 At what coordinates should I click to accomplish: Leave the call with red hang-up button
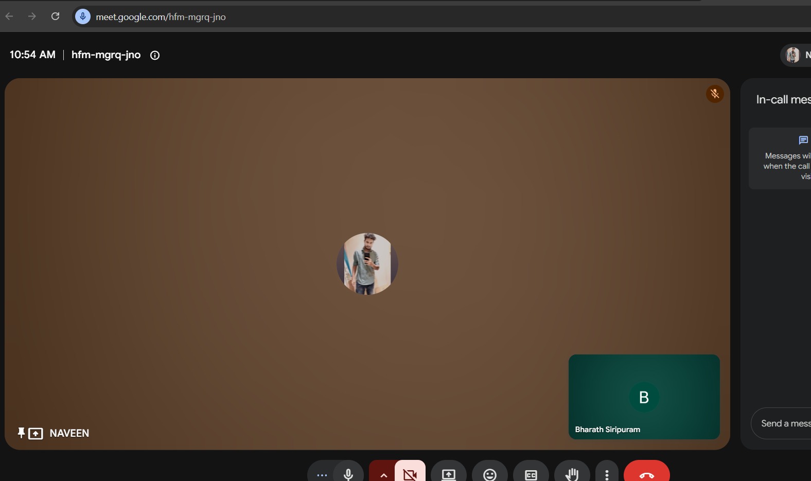click(647, 474)
